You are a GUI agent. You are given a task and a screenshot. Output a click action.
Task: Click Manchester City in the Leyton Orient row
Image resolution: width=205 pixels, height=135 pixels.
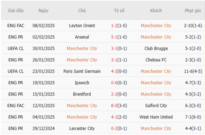(x=156, y=26)
